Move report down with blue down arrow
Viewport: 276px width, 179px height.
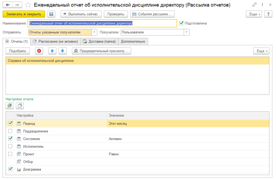(x=62, y=51)
